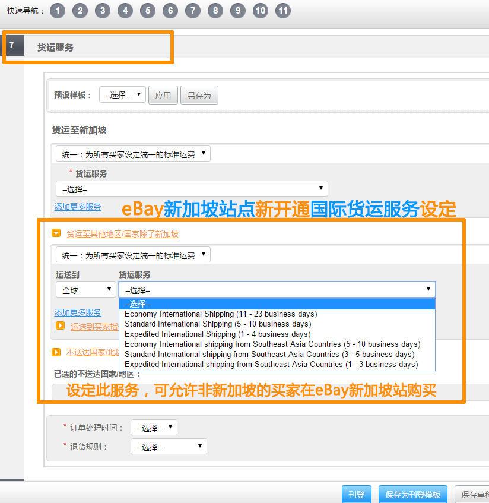Open the 预设样板 template dropdown
Screen dimensions: 489x503
pos(122,95)
